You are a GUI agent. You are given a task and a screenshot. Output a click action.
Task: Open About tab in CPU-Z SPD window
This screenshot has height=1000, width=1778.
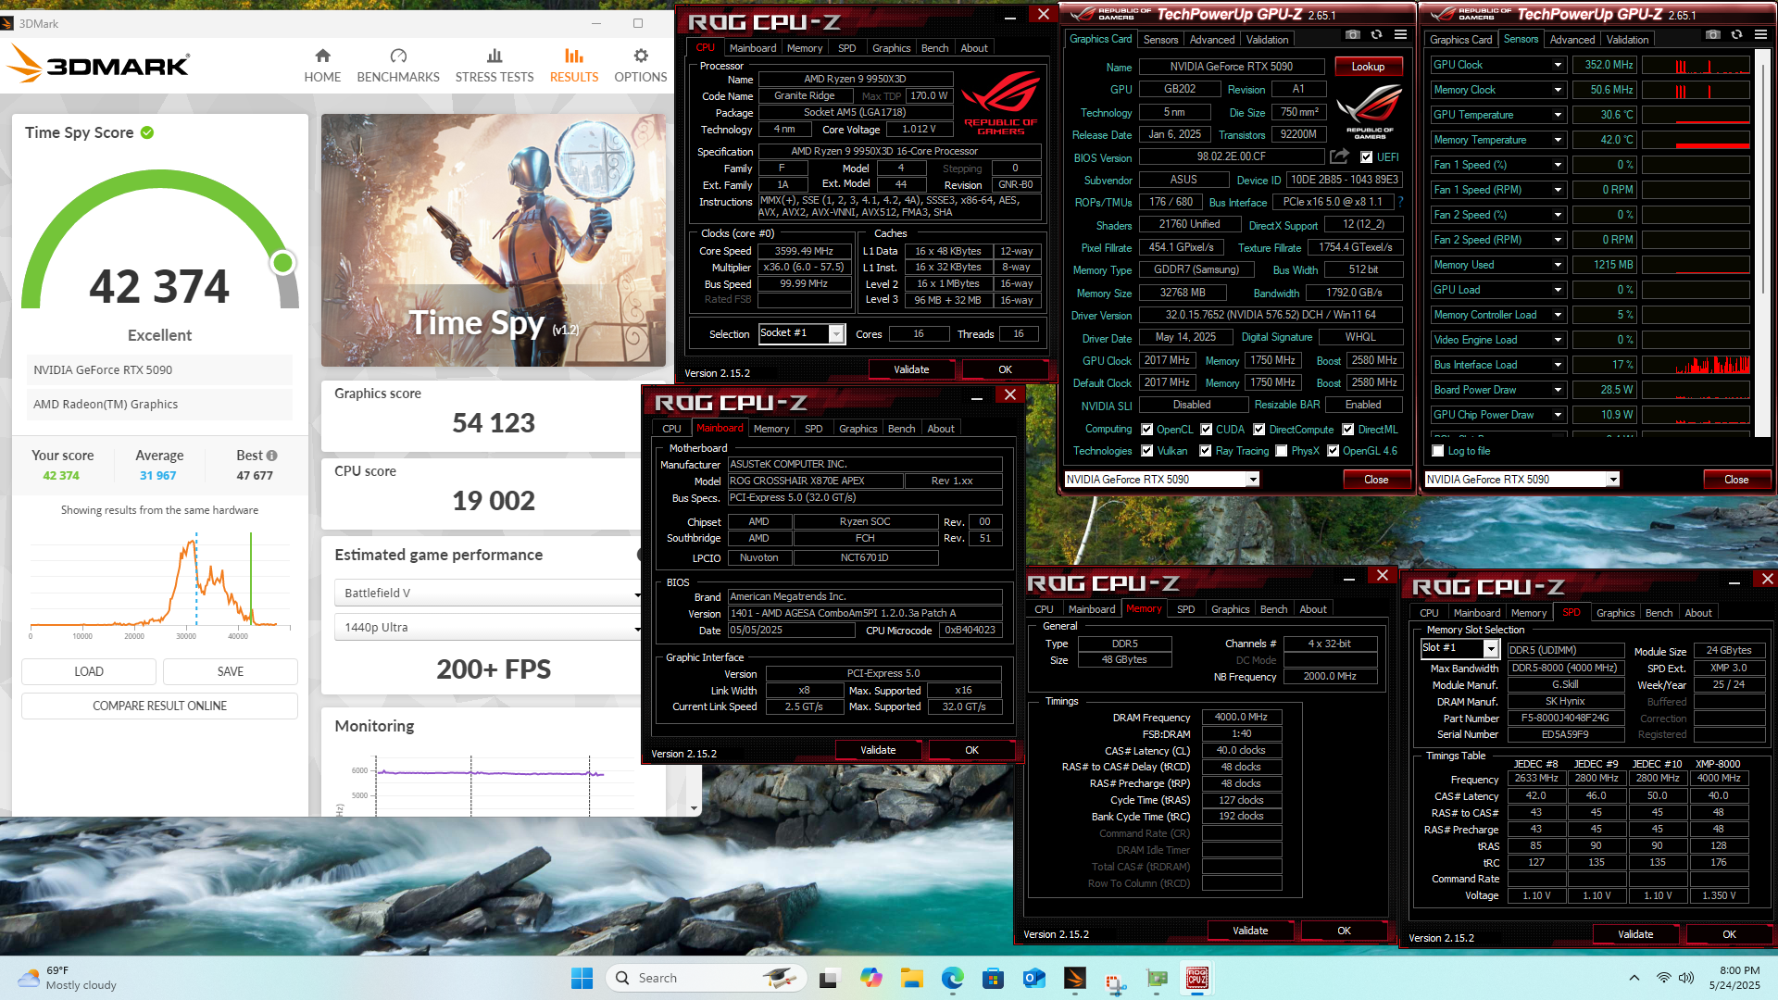coord(1697,613)
